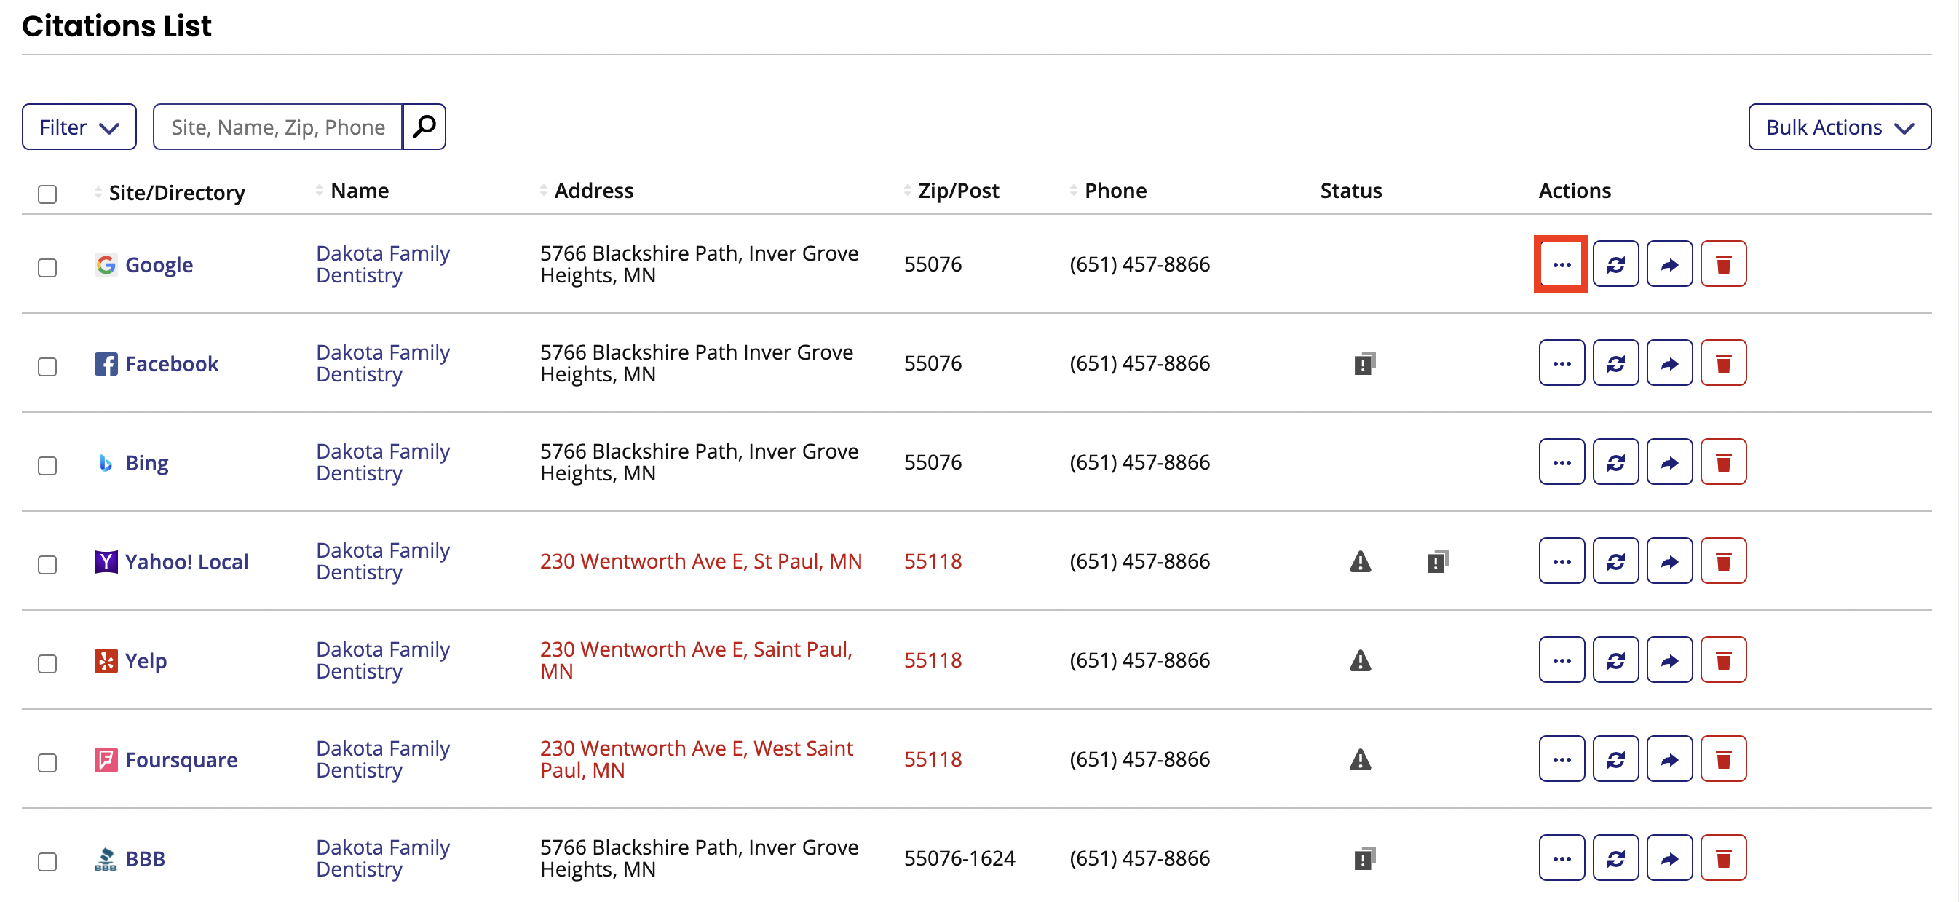Click the resync icon for the Foursquare citation

click(x=1615, y=759)
